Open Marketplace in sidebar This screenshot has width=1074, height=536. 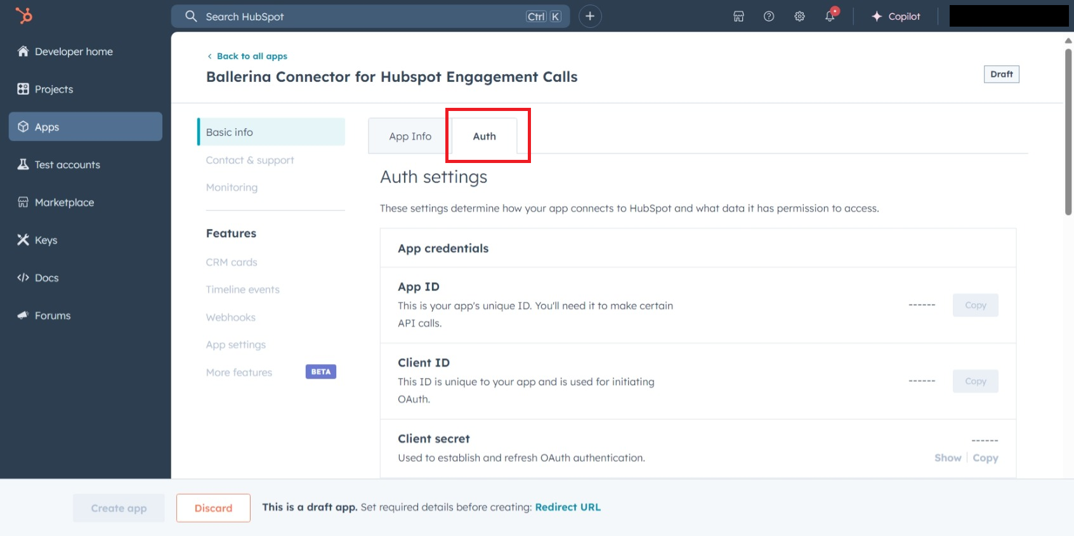(x=86, y=202)
